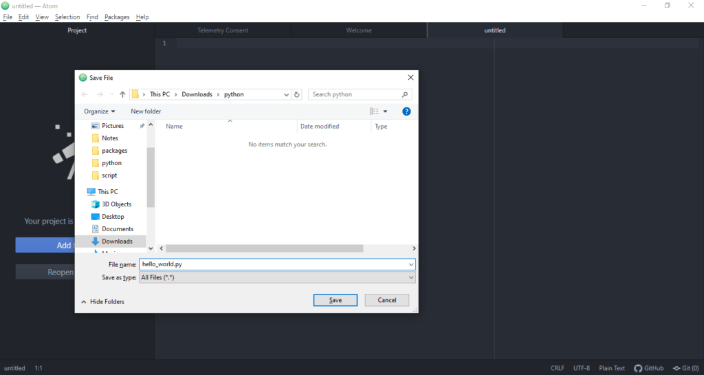
Task: Click cursor position 1:1 in status bar
Action: click(x=38, y=368)
